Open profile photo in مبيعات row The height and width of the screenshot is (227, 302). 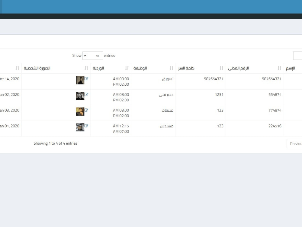[x=80, y=112]
